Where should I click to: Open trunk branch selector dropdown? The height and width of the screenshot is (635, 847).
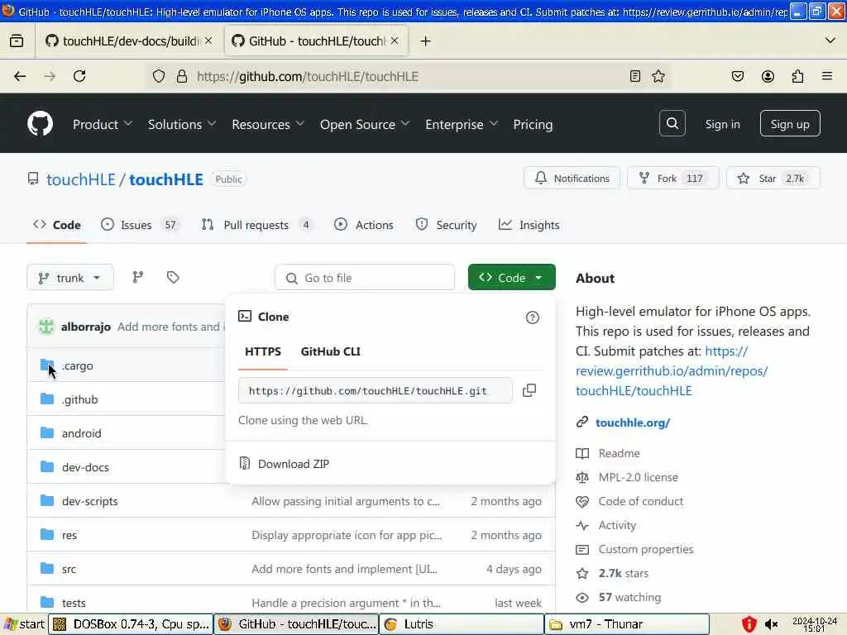coord(70,278)
